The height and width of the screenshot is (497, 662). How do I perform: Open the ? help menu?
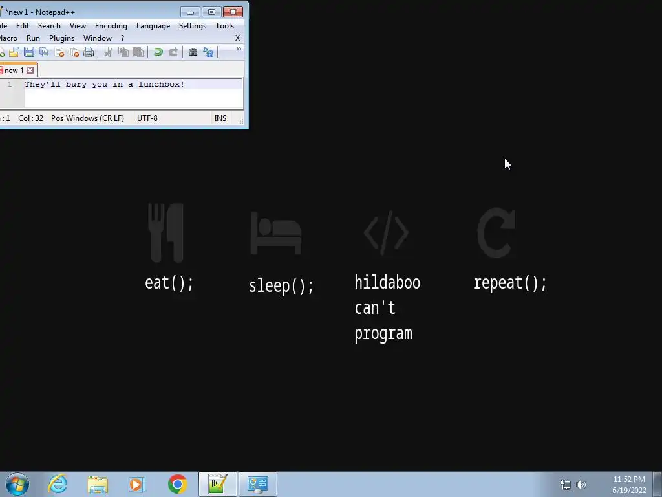(x=122, y=38)
